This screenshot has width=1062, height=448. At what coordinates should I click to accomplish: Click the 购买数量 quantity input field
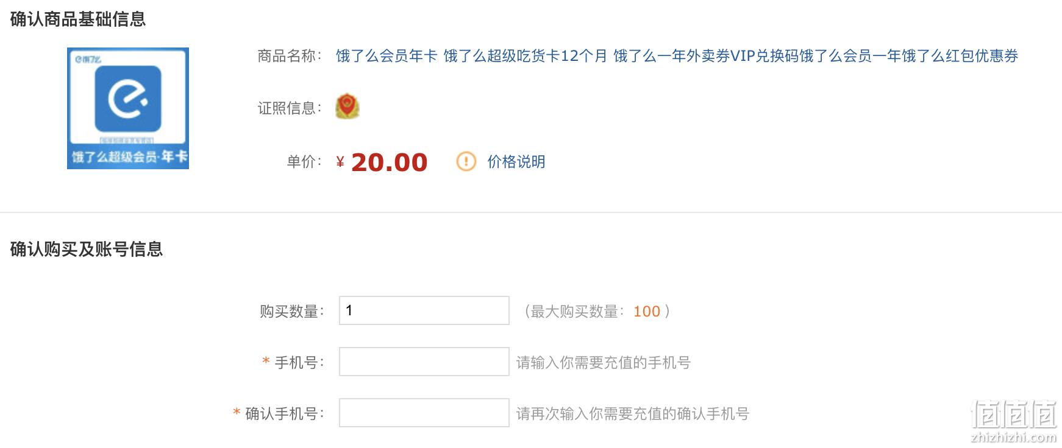pos(424,310)
